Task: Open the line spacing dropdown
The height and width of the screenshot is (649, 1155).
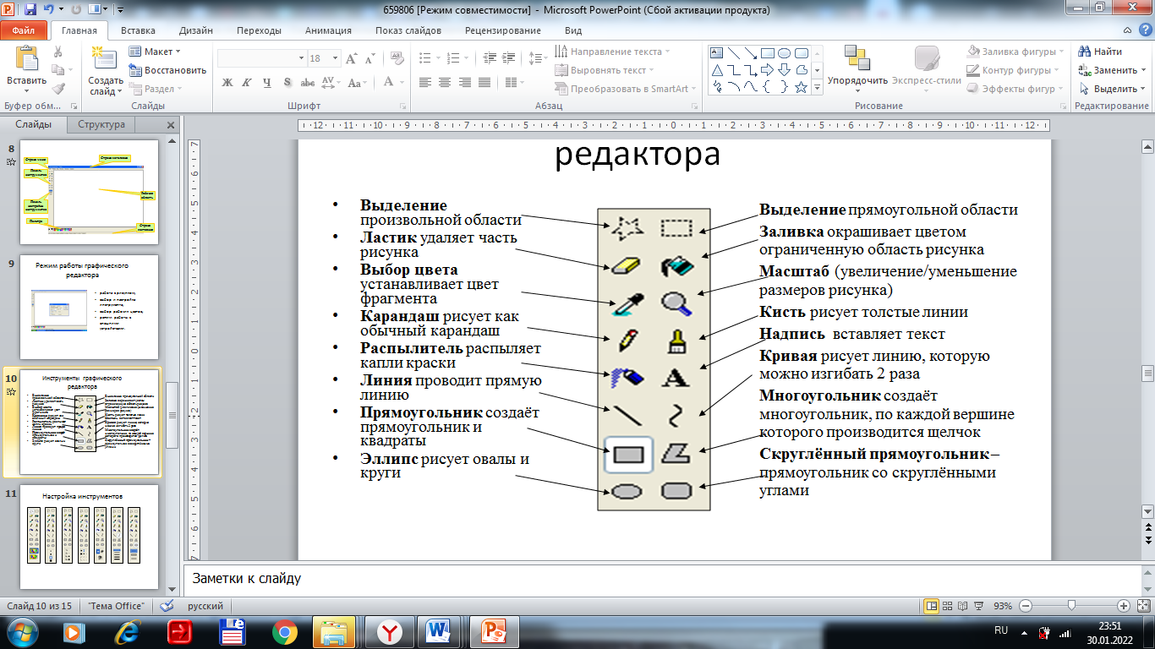Action: point(538,58)
